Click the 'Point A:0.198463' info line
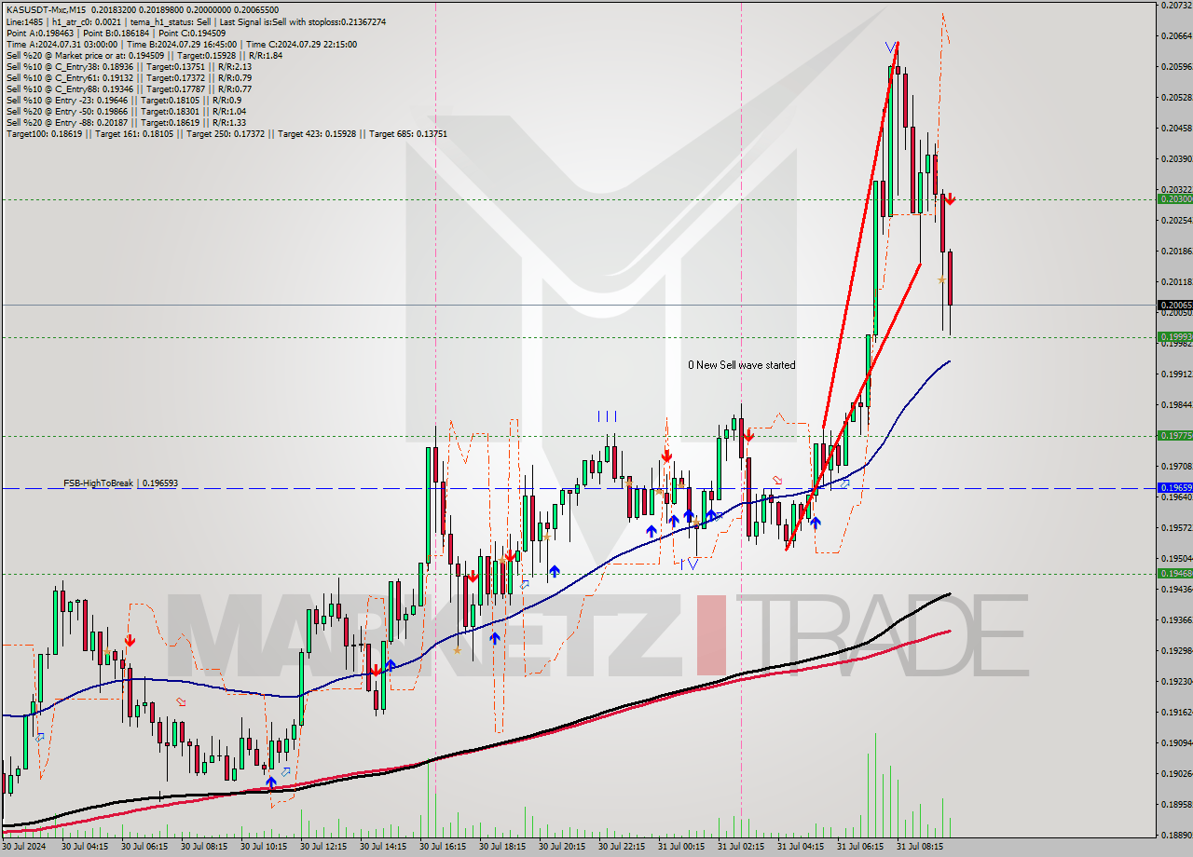Screen dimensions: 1193x857 point(116,33)
